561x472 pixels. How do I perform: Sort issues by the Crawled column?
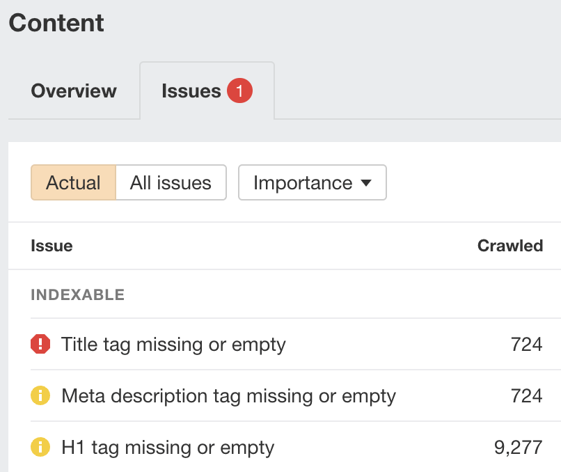click(x=510, y=246)
